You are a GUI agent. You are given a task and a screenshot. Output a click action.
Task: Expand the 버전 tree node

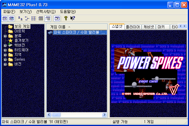[5, 64]
